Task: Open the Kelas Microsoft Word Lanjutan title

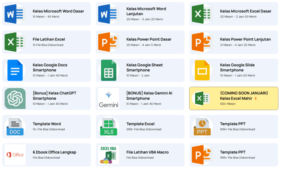Action: 146,11
